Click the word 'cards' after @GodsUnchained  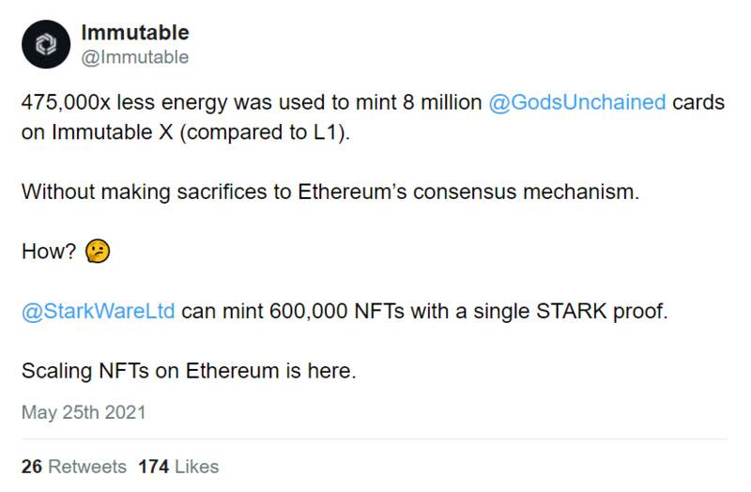pyautogui.click(x=698, y=102)
